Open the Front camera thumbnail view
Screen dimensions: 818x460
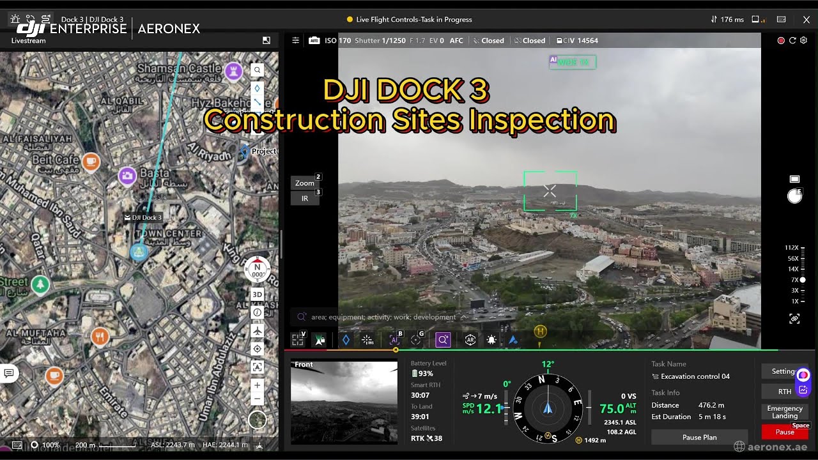344,401
